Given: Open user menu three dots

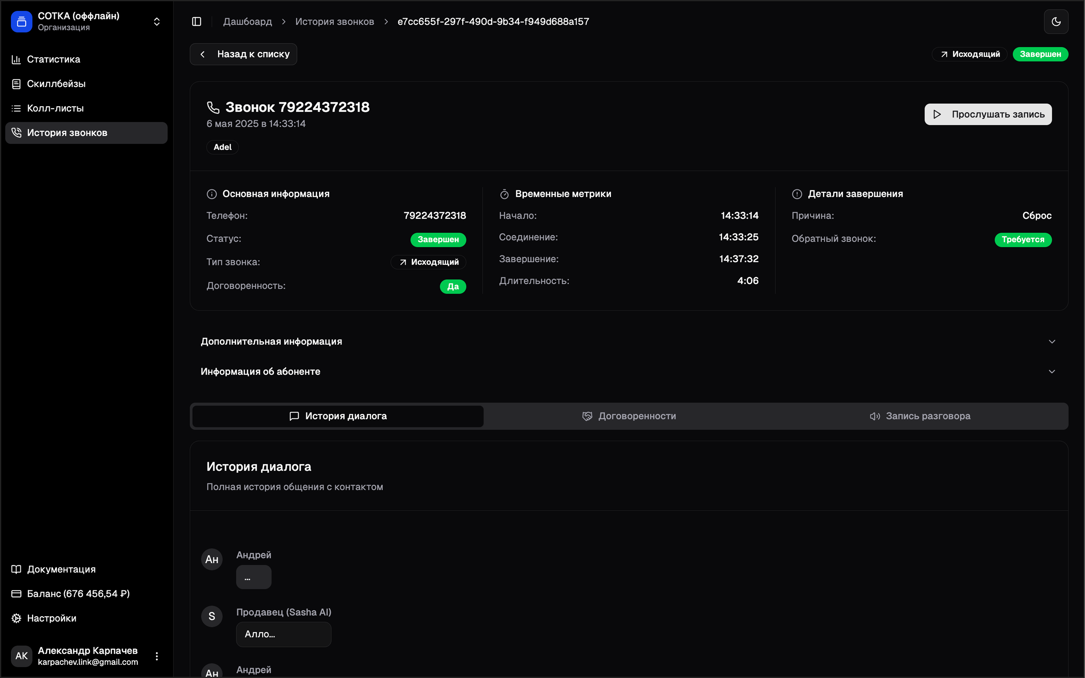Looking at the screenshot, I should click(157, 656).
